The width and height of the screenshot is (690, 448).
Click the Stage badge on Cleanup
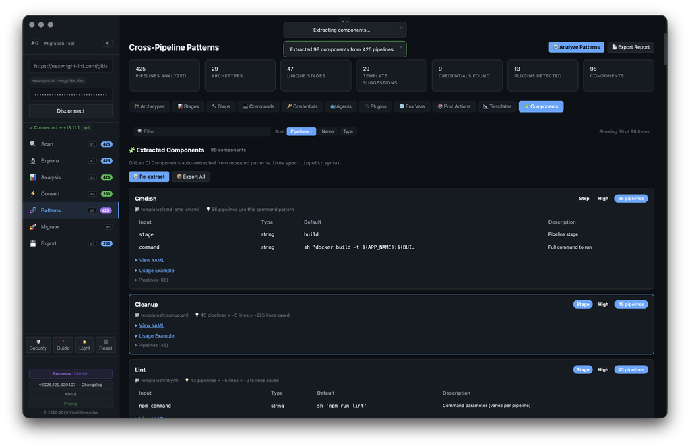coord(583,304)
